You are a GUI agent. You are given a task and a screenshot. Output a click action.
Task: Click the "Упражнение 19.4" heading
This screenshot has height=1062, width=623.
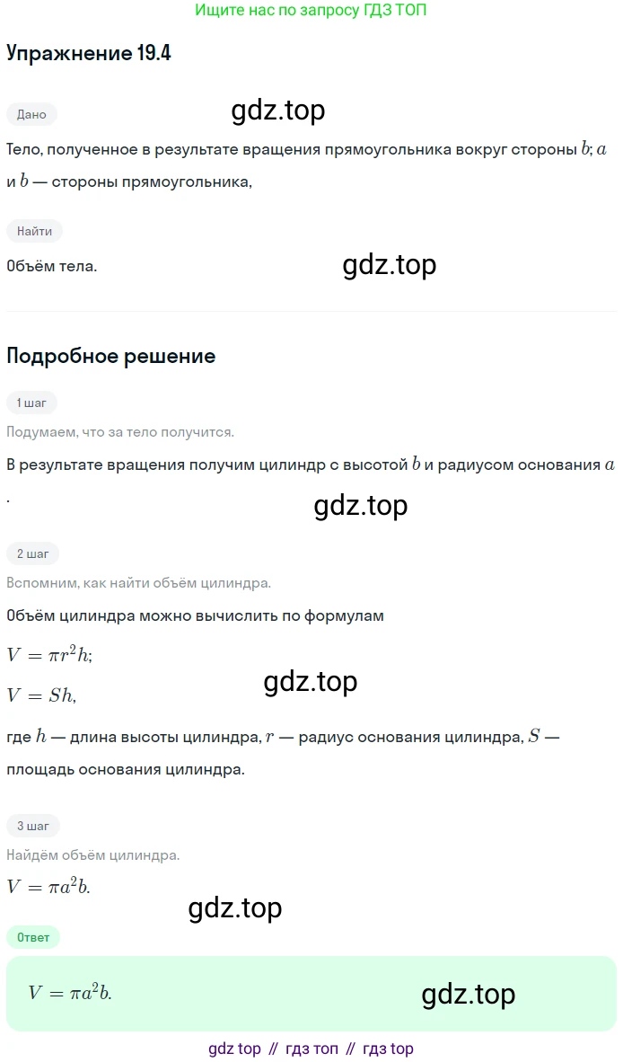[x=89, y=54]
